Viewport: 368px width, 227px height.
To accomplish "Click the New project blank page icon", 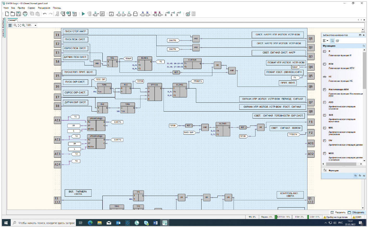I will (7, 14).
